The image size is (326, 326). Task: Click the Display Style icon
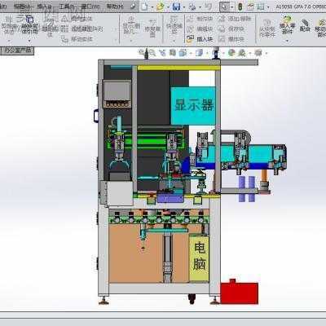point(199,52)
